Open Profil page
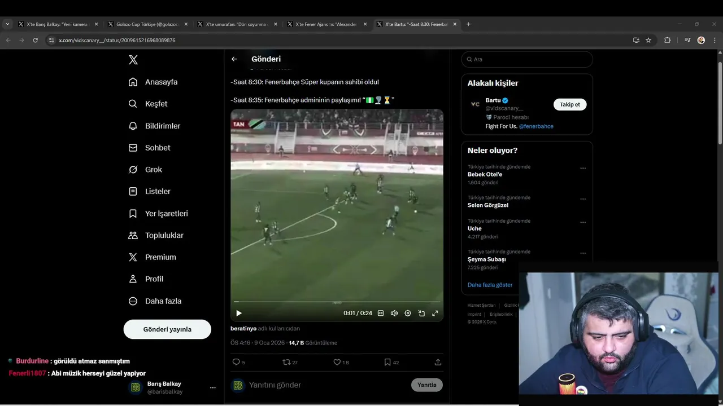723x406 pixels. coord(146,279)
